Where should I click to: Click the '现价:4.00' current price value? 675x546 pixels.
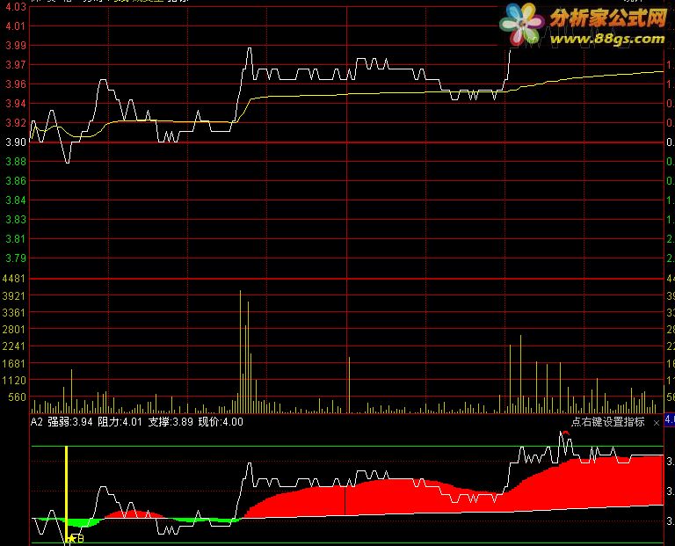[x=221, y=421]
